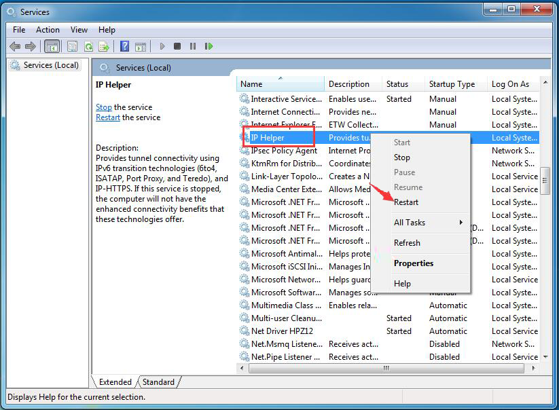
Task: Click the toolbar Properties sheet icon
Action: [73, 46]
